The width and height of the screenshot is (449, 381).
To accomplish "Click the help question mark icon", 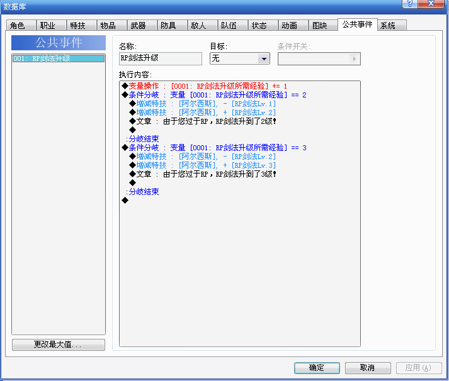I will (410, 3).
